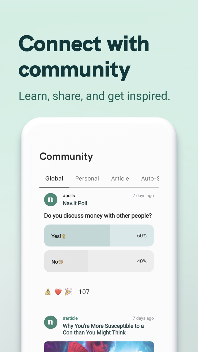Open the Nav.it Poll post title
198x352 pixels.
coord(75,203)
